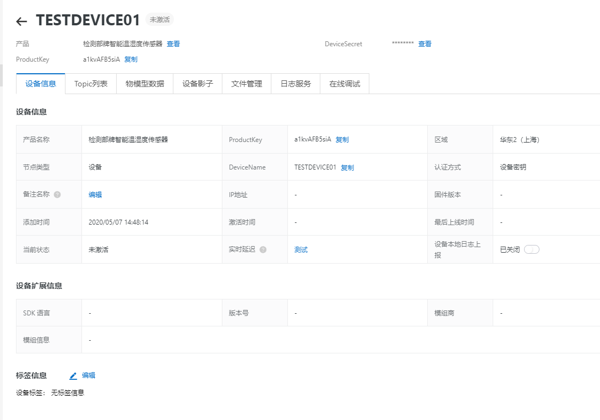Click the 未激活 status badge near title
Viewport: 600px width, 420px height.
pyautogui.click(x=160, y=19)
